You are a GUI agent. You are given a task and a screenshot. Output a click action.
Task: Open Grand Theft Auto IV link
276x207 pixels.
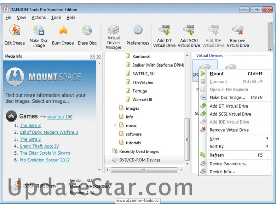coord(39,146)
